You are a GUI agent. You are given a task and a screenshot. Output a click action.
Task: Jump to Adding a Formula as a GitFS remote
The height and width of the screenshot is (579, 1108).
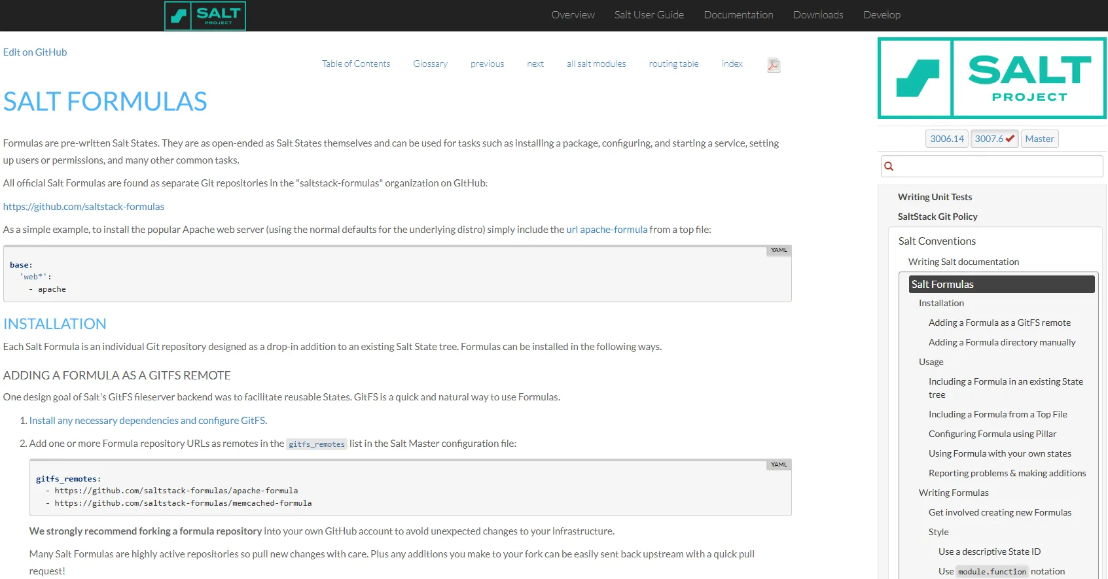[x=999, y=323]
